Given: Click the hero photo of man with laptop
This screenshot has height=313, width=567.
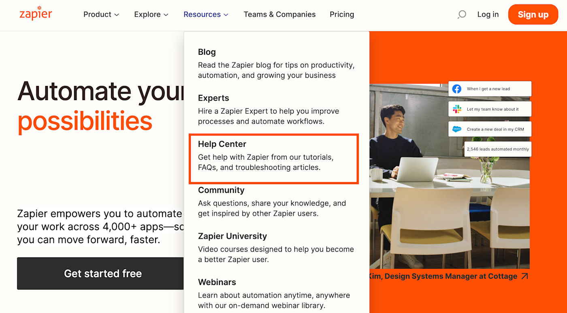Looking at the screenshot, I should (450, 176).
